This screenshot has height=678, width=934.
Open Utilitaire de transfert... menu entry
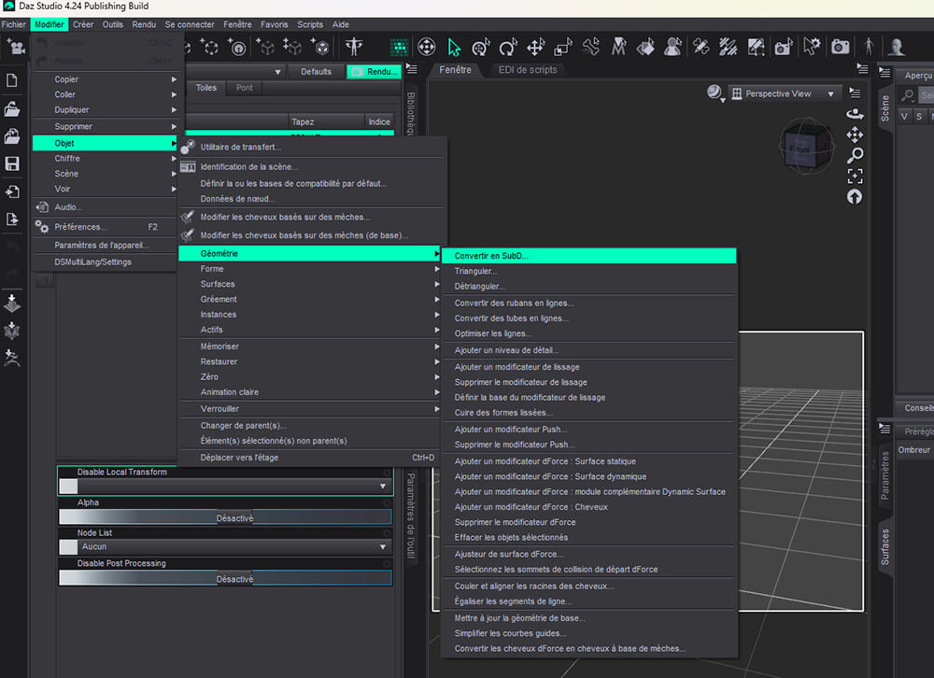coord(312,147)
